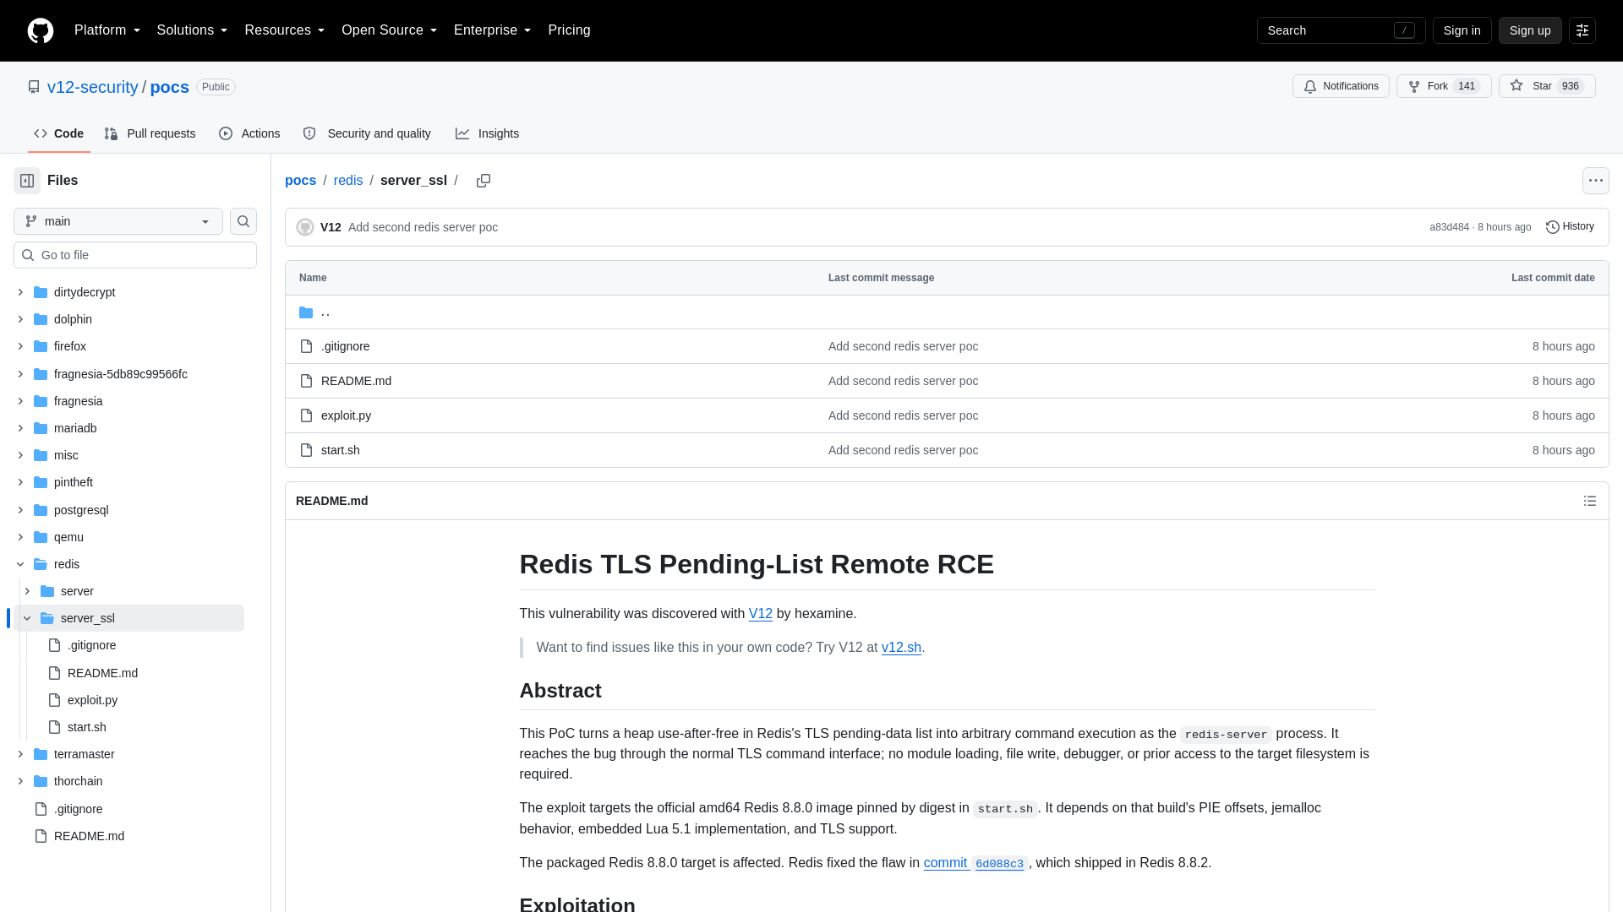Open the Platform dropdown menu

[107, 30]
